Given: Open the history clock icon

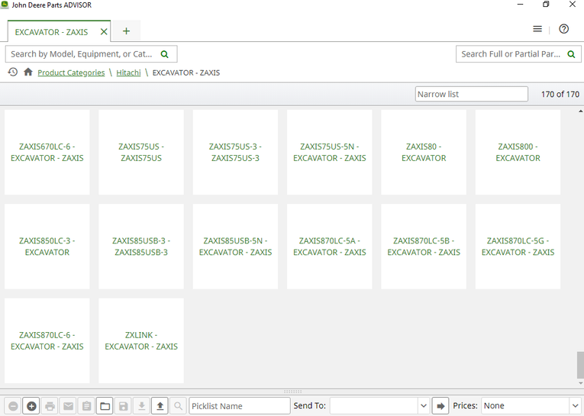Looking at the screenshot, I should pos(13,73).
